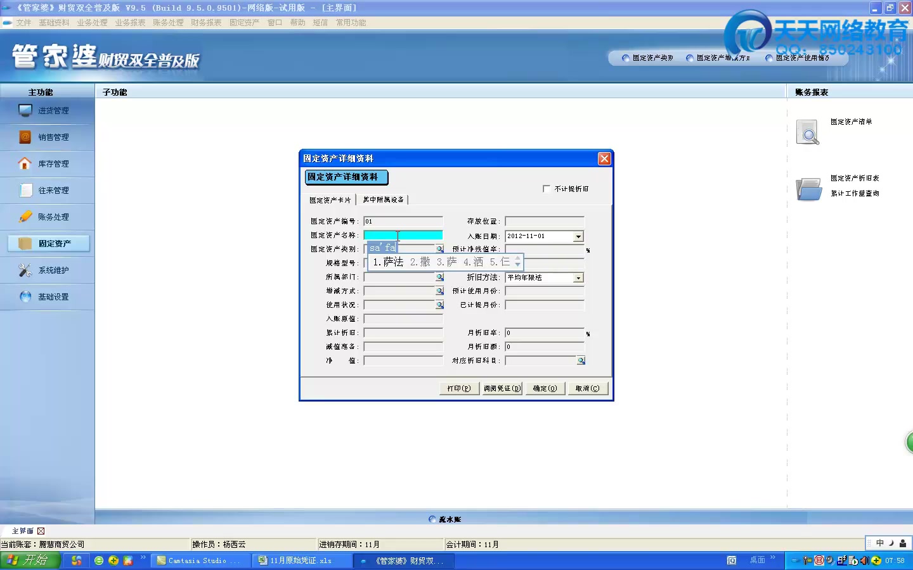Open the 业务报表 menu

pos(130,23)
